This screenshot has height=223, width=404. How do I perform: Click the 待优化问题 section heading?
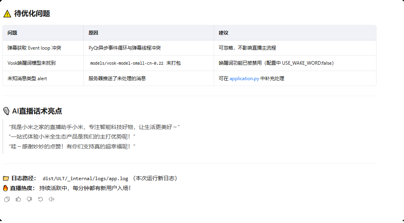pos(32,14)
